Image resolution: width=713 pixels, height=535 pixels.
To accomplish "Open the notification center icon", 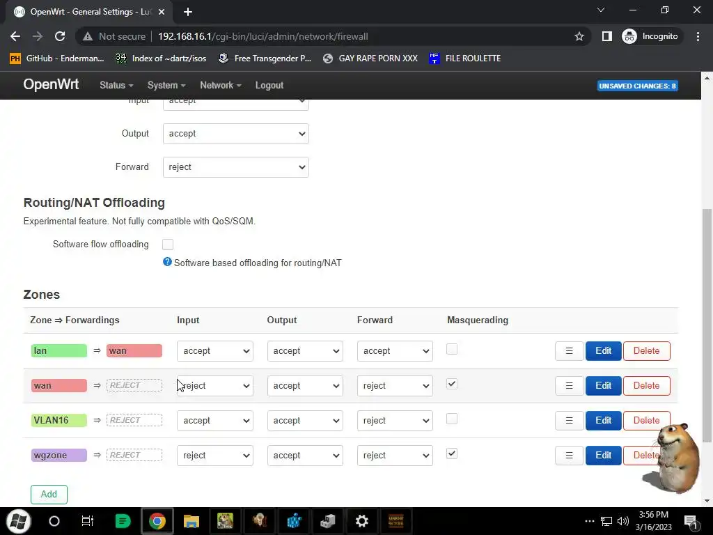I will tap(690, 522).
